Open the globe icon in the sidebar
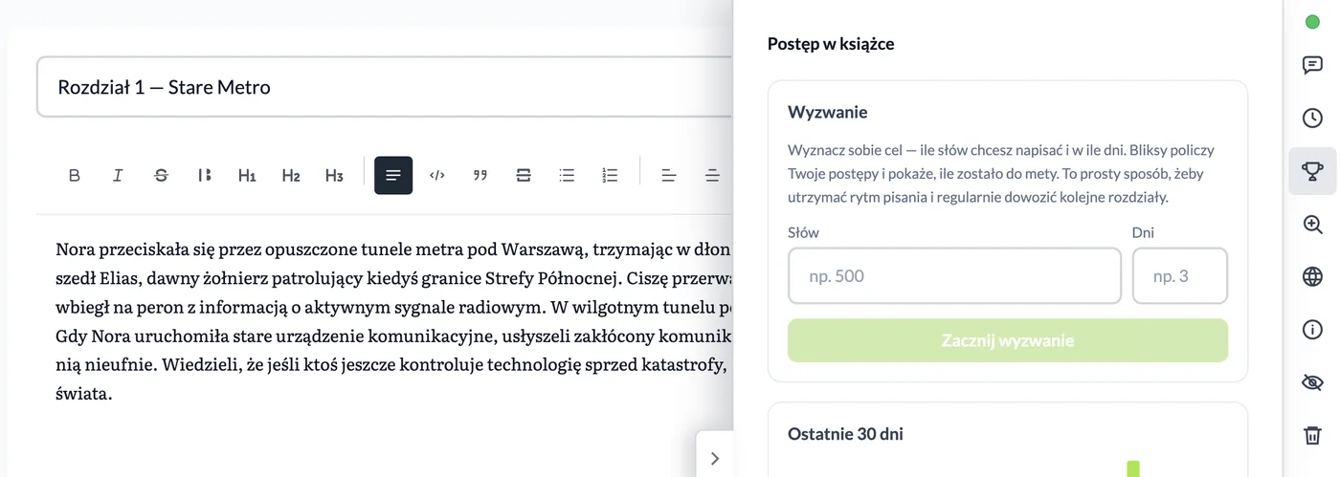 (1312, 277)
